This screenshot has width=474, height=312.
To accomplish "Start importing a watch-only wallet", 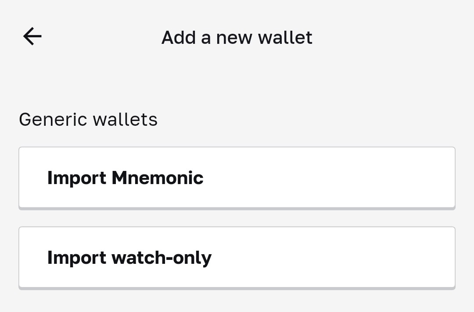I will pos(237,257).
